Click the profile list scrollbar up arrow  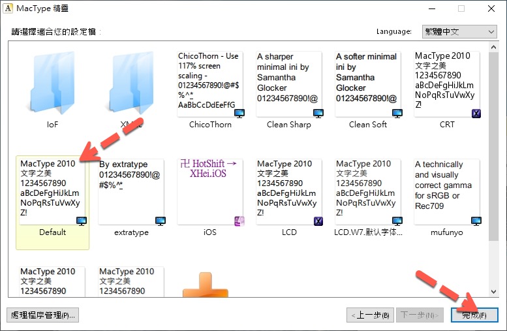click(x=493, y=47)
